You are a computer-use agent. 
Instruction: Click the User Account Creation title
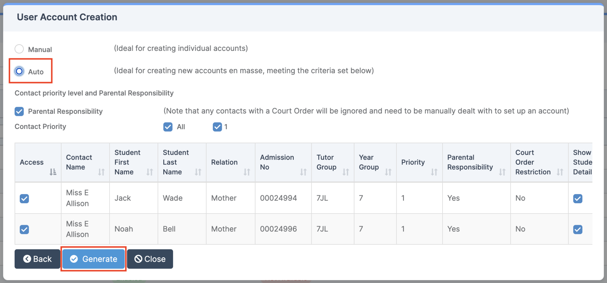[x=67, y=17]
